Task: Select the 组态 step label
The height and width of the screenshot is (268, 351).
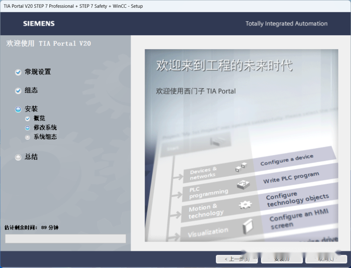Action: [x=31, y=90]
